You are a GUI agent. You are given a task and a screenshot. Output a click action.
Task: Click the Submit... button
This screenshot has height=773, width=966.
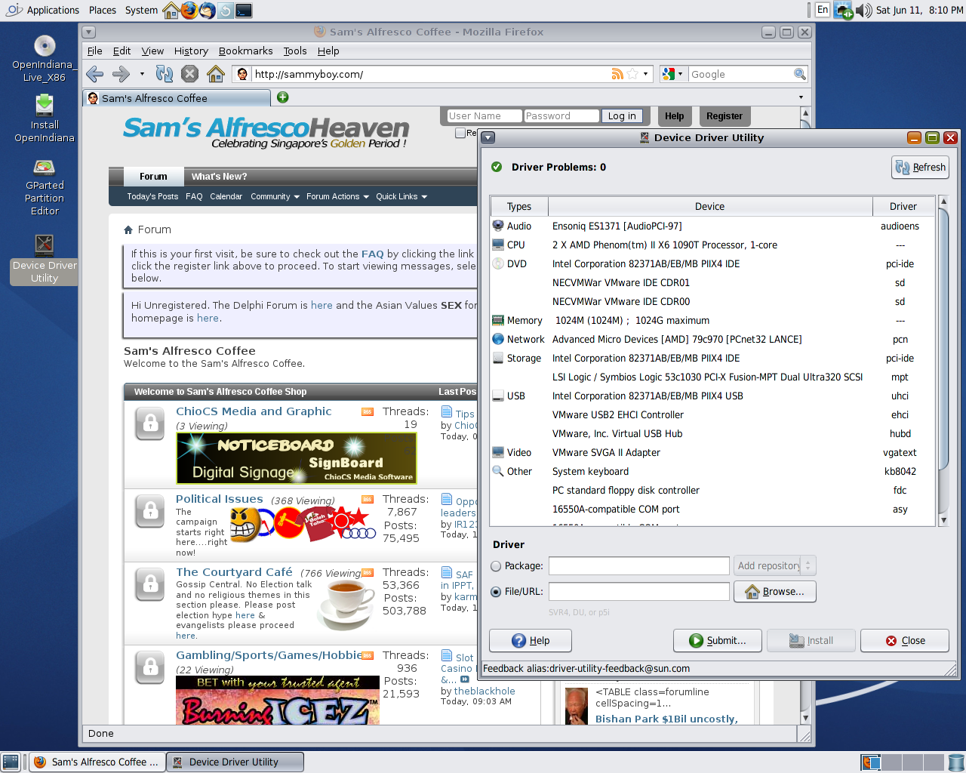click(718, 641)
